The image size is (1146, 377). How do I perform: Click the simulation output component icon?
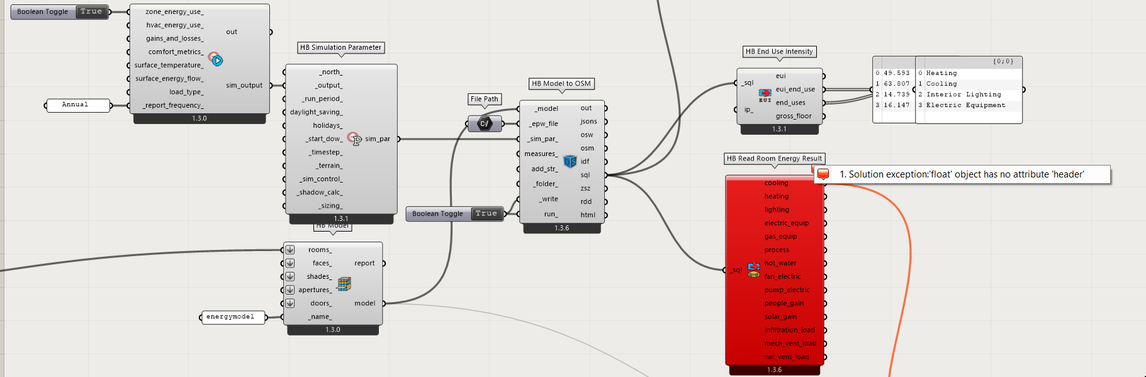215,60
